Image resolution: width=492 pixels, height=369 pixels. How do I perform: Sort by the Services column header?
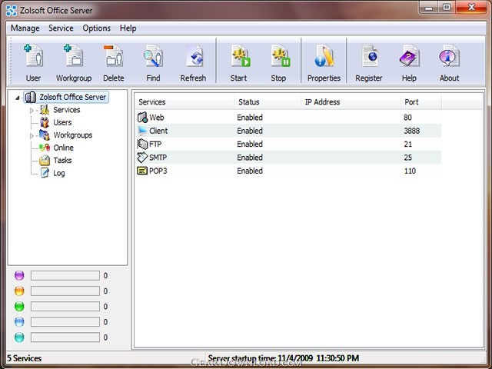pos(185,102)
